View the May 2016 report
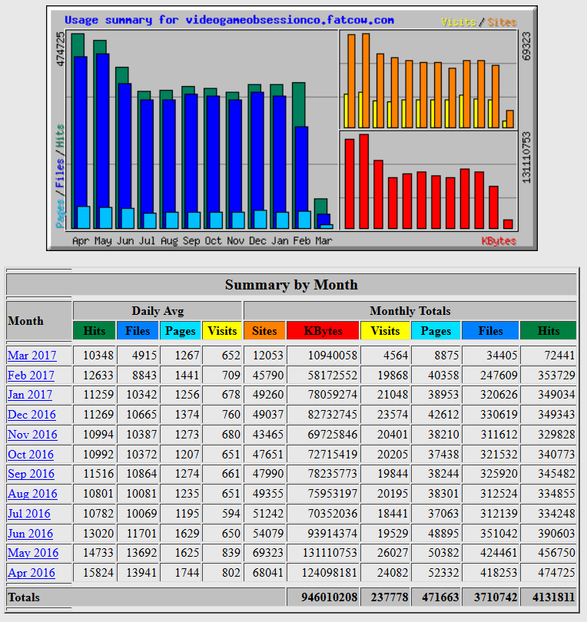The width and height of the screenshot is (587, 622). (33, 553)
